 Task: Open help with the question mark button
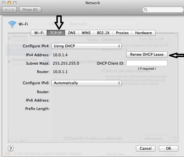11,149
